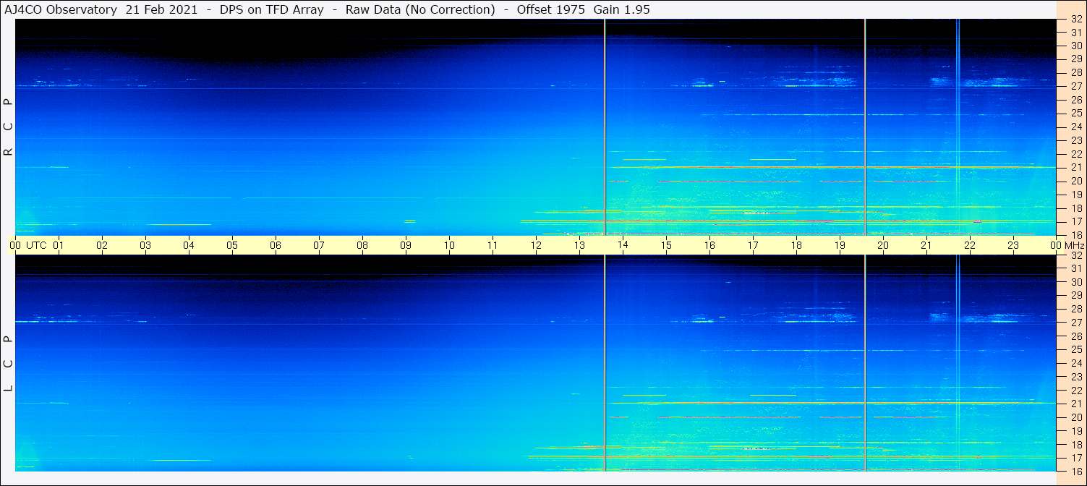
Task: Click the 23 hour label on UTC axis
Action: pyautogui.click(x=1013, y=245)
